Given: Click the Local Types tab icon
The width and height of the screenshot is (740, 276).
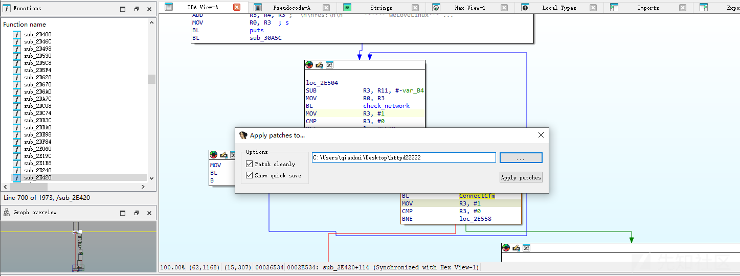Looking at the screenshot, I should 525,7.
